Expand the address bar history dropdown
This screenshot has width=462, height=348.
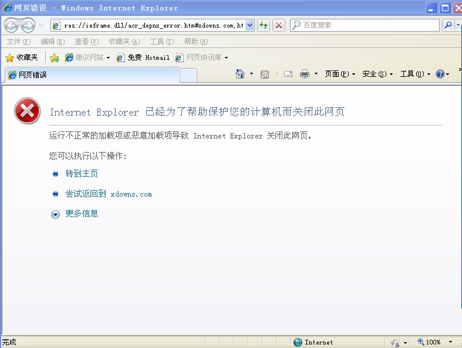[x=249, y=26]
